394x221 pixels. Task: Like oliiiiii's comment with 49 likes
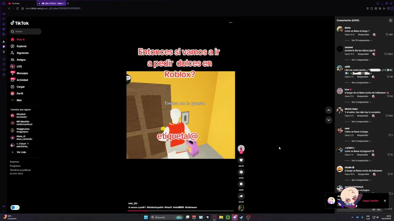pos(388,77)
